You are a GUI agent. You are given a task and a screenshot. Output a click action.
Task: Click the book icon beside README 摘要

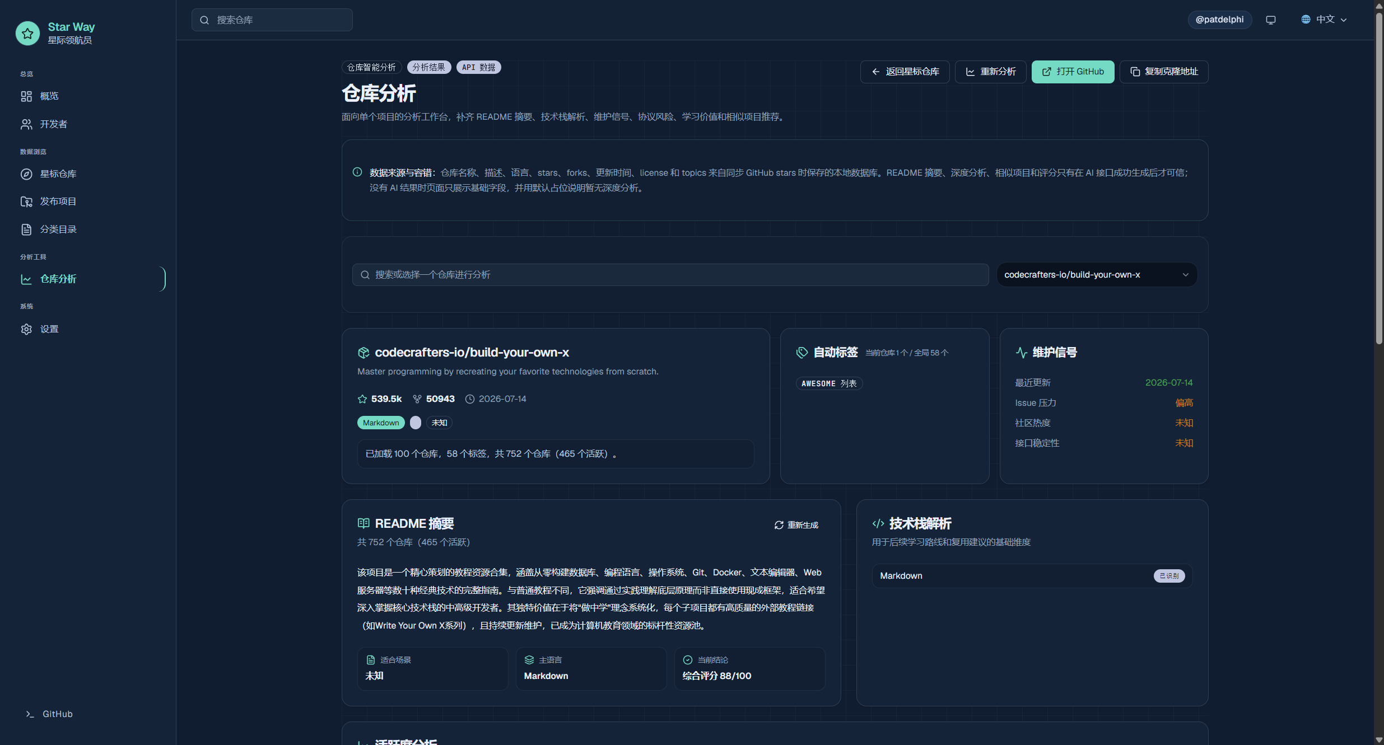(364, 523)
